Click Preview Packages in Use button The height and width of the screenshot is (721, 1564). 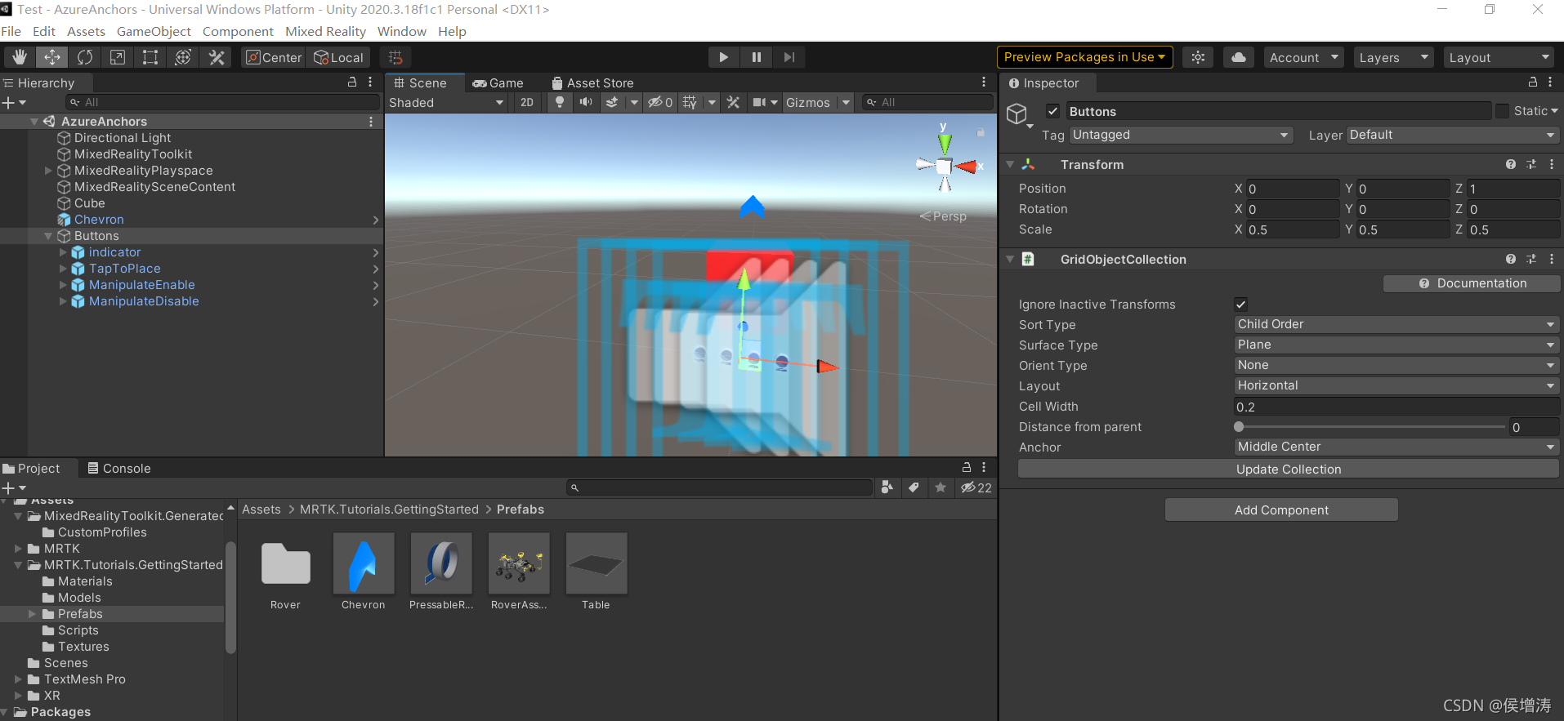[1084, 57]
